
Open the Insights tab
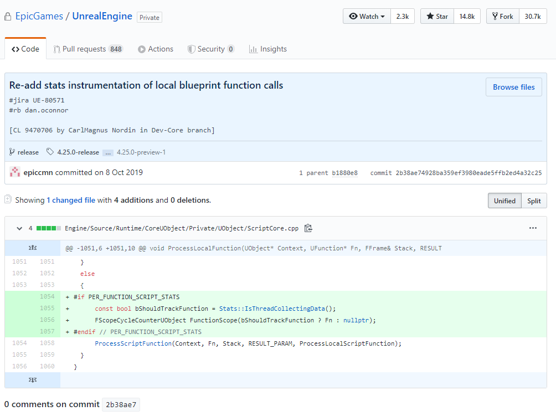tap(267, 49)
